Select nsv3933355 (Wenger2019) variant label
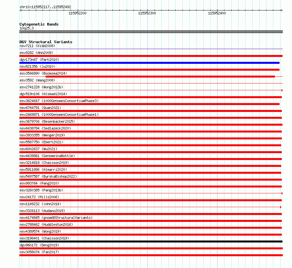This screenshot has width=292, height=268. 42,135
